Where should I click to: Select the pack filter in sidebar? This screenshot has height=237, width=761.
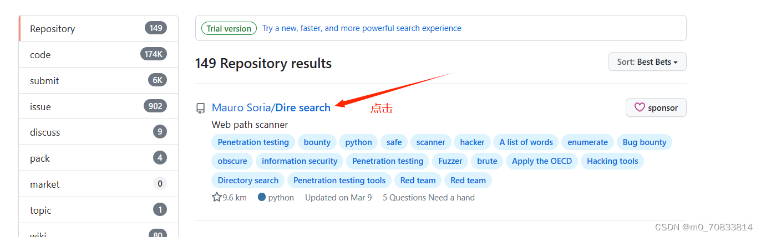[99, 158]
